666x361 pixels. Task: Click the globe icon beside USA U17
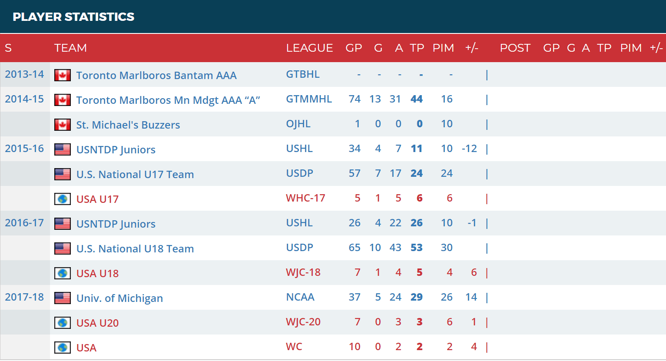63,199
